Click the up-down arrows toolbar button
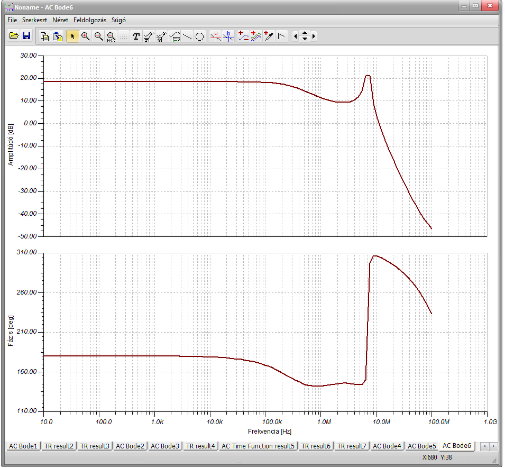505x468 pixels. 305,36
